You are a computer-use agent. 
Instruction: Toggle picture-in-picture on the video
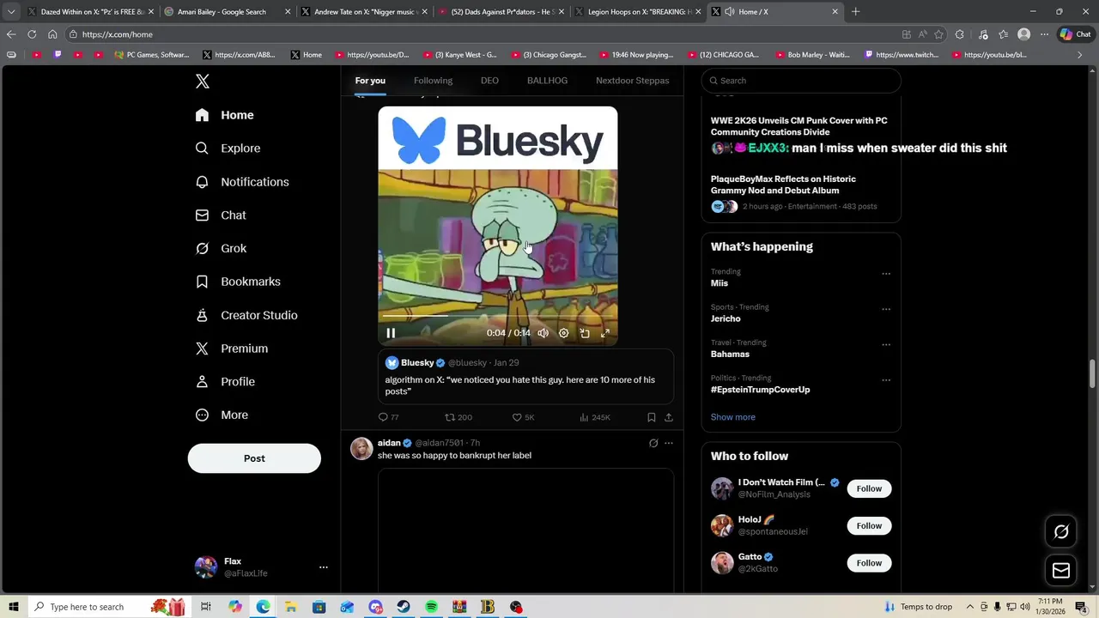tap(585, 333)
